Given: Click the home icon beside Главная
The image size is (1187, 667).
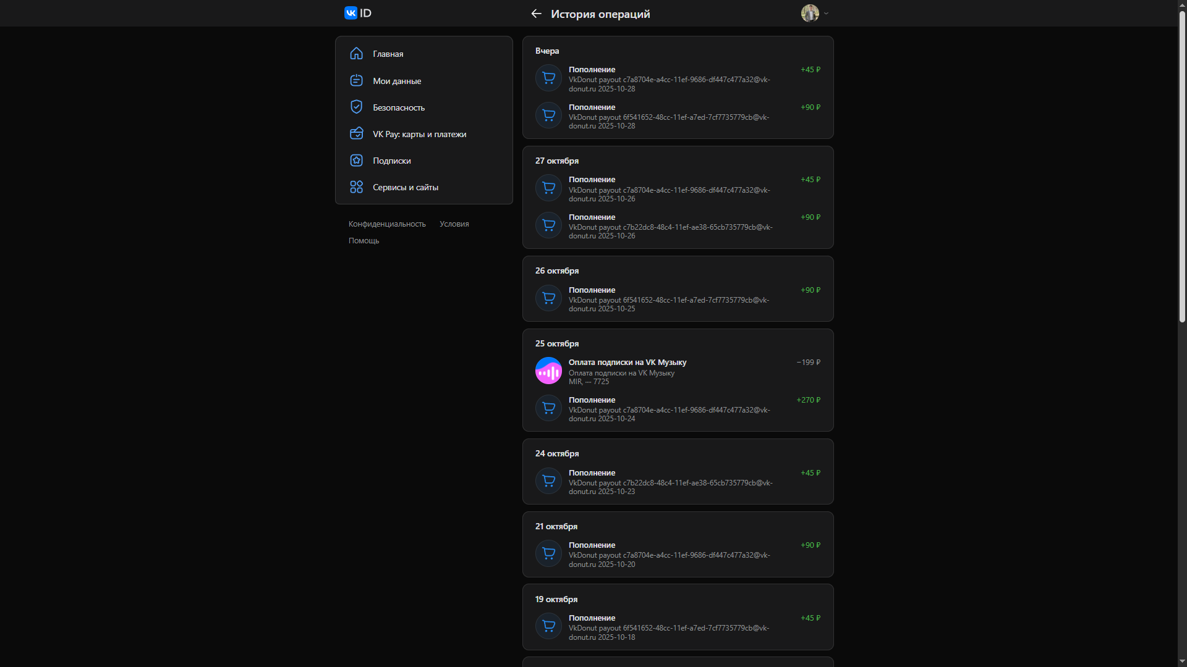Looking at the screenshot, I should click(356, 54).
